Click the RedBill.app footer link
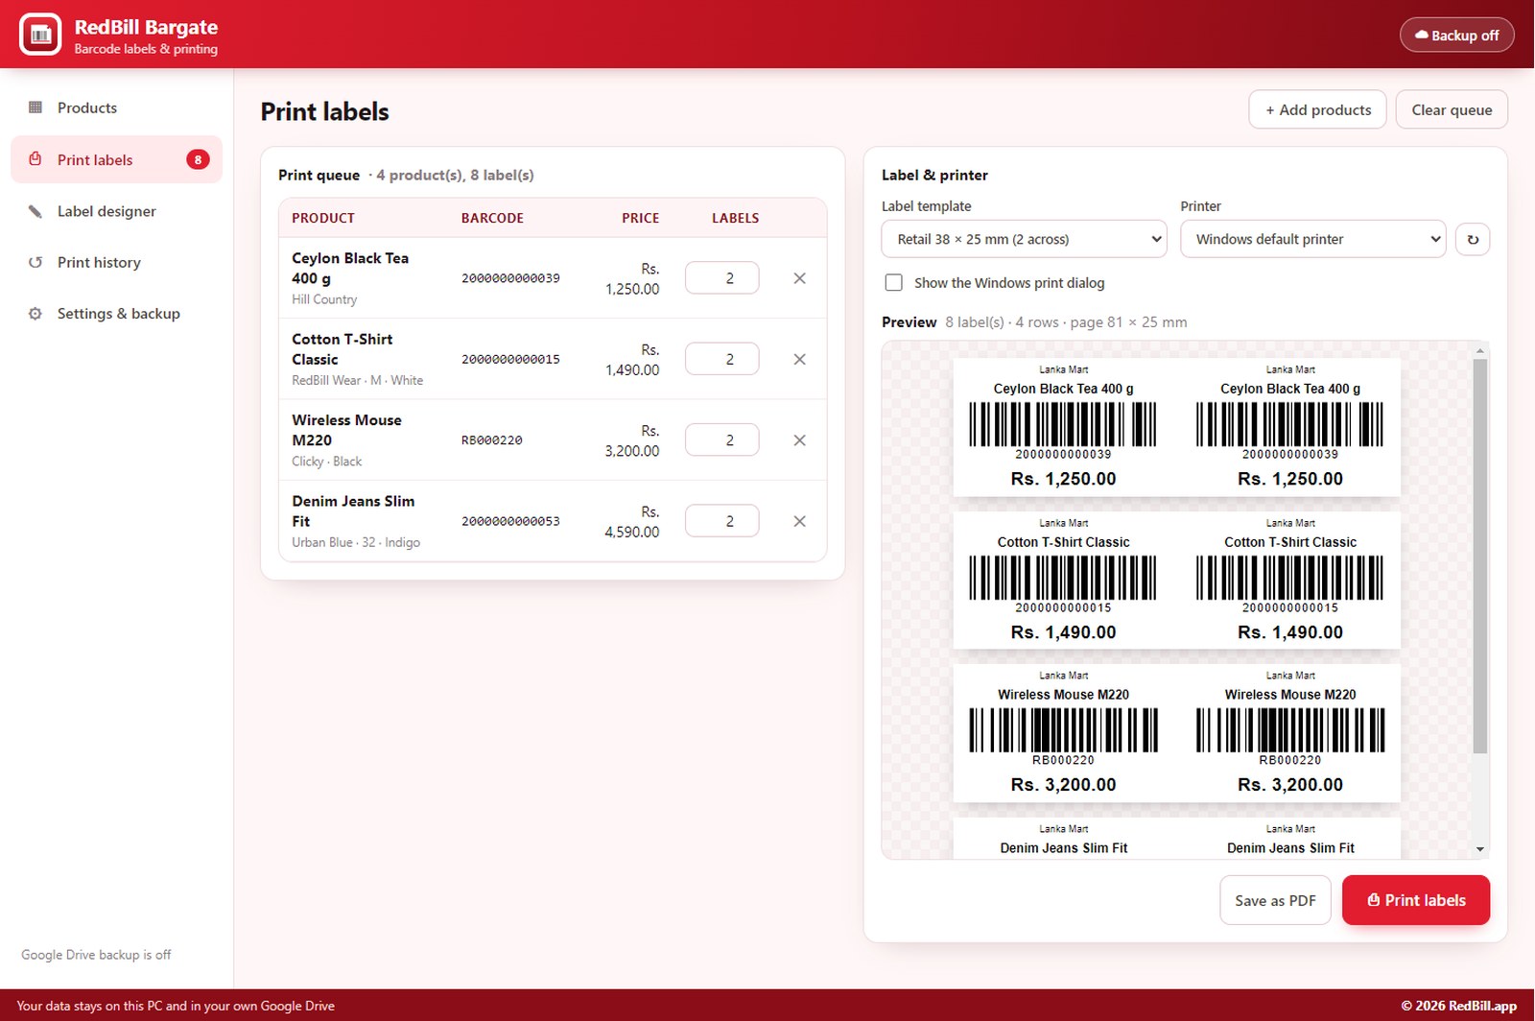Viewport: 1535px width, 1021px height. pos(1458,1006)
